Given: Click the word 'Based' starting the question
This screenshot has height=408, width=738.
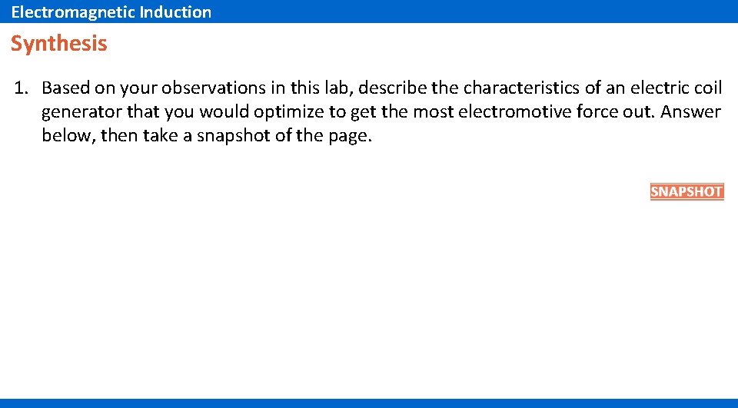Looking at the screenshot, I should tap(65, 88).
